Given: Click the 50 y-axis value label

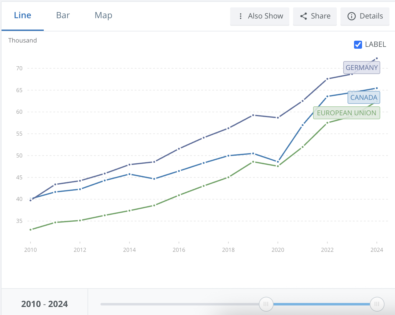Looking at the screenshot, I should tap(19, 156).
